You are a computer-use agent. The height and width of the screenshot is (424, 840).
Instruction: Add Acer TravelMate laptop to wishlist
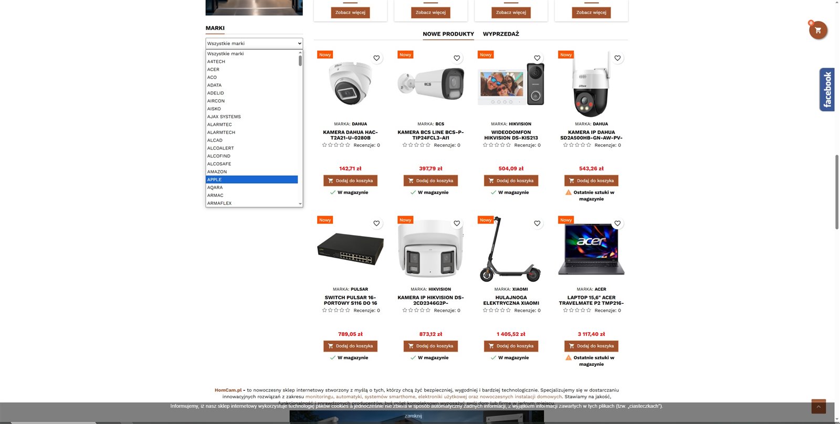coord(617,224)
